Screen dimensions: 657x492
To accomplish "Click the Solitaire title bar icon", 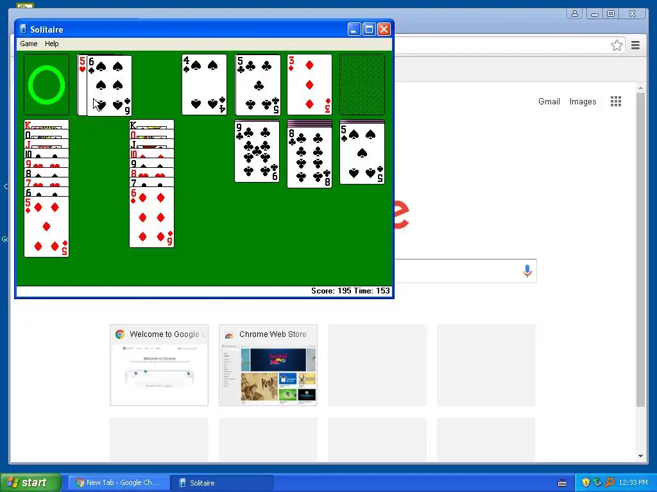I will [23, 29].
